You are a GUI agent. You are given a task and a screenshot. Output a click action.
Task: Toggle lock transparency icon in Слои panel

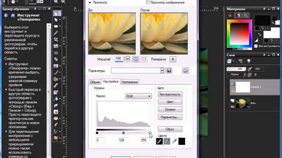coord(256,75)
